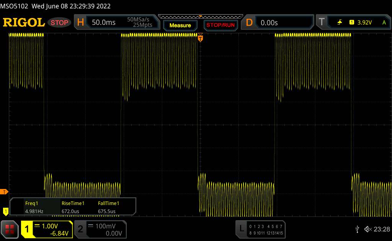
Task: Select the rising edge trigger icon
Action: [340, 23]
